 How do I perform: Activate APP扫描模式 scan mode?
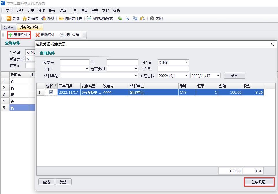[x=89, y=18]
